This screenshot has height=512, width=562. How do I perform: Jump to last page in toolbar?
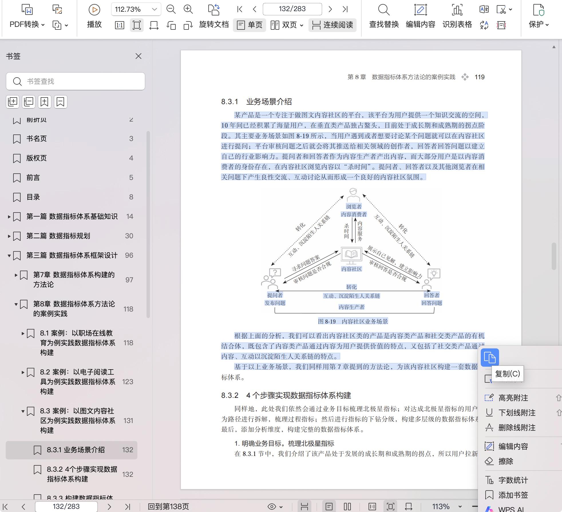(345, 9)
